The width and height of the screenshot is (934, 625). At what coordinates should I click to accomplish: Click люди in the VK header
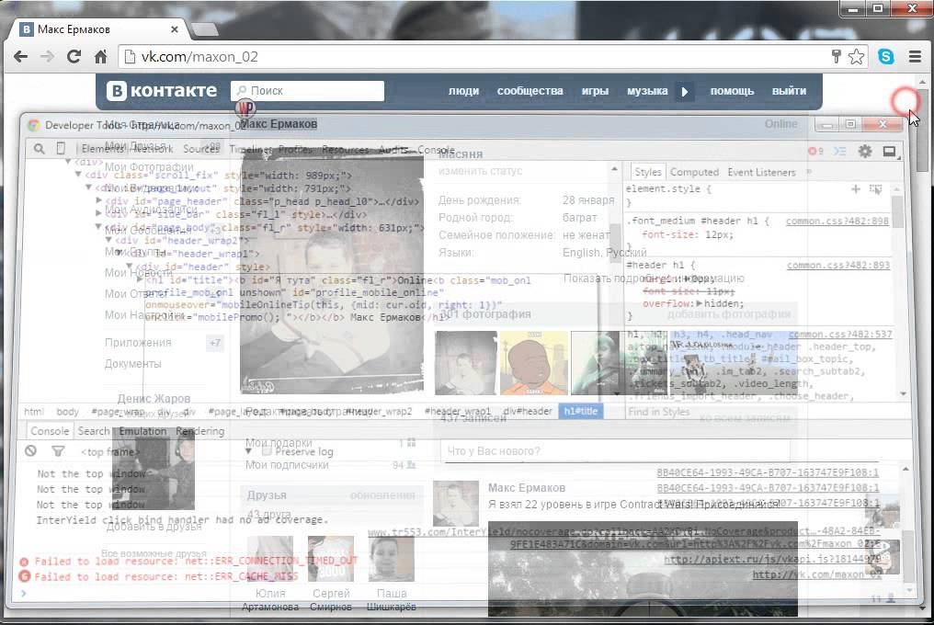[x=463, y=91]
